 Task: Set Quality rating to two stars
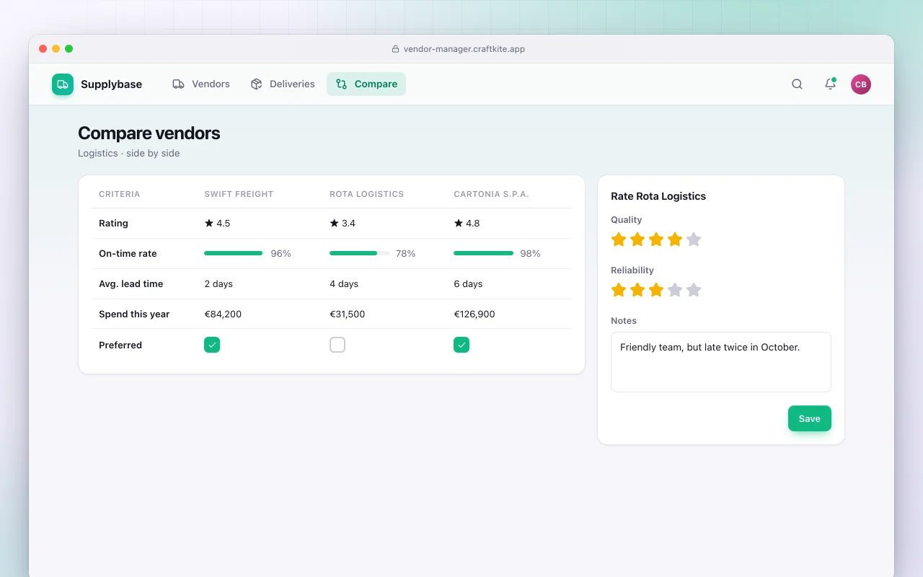637,239
